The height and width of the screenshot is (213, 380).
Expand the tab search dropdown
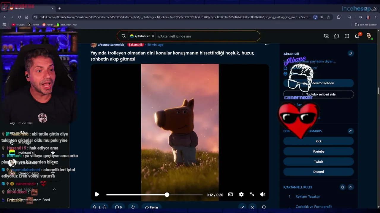[4, 8]
